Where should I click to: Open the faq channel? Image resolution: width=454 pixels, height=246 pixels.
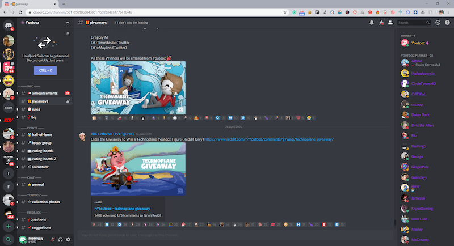tap(45, 117)
